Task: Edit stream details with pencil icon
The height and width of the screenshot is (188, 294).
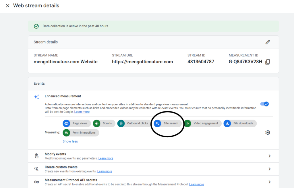Action: pos(268,42)
